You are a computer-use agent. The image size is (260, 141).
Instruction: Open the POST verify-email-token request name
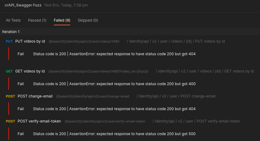[39, 121]
